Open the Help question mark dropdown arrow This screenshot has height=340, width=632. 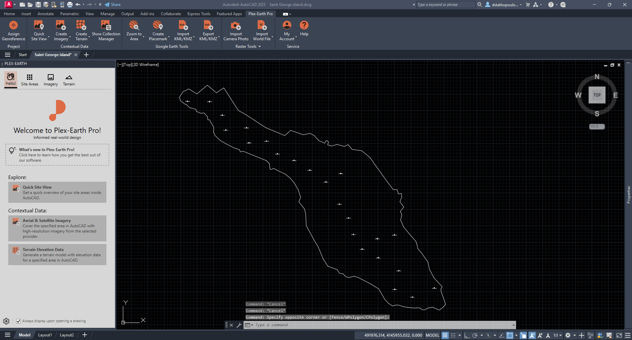tap(557, 5)
